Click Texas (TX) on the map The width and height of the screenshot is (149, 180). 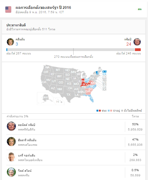(68, 95)
